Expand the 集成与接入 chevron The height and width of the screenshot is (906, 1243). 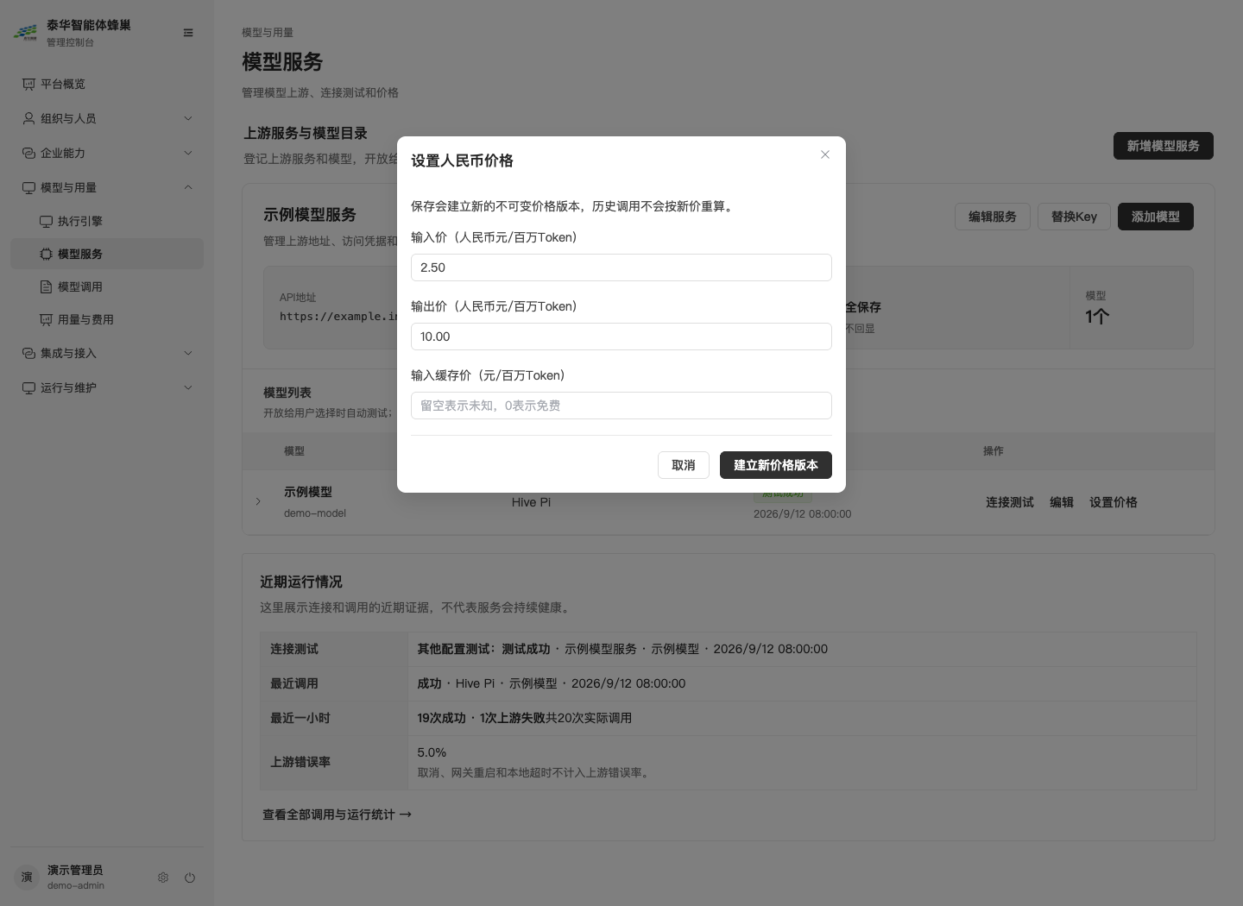point(188,353)
